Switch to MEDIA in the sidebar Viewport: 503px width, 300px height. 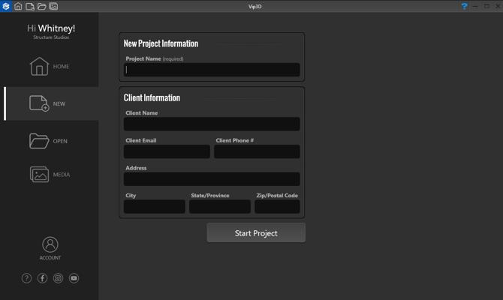50,174
